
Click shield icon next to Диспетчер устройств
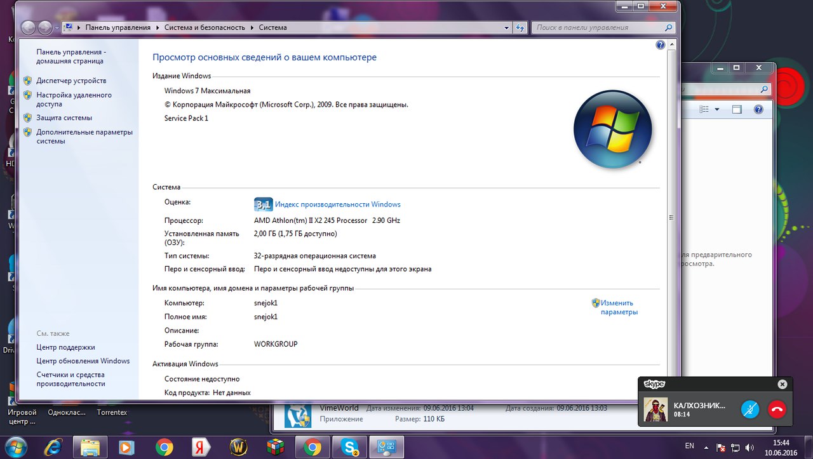click(27, 81)
